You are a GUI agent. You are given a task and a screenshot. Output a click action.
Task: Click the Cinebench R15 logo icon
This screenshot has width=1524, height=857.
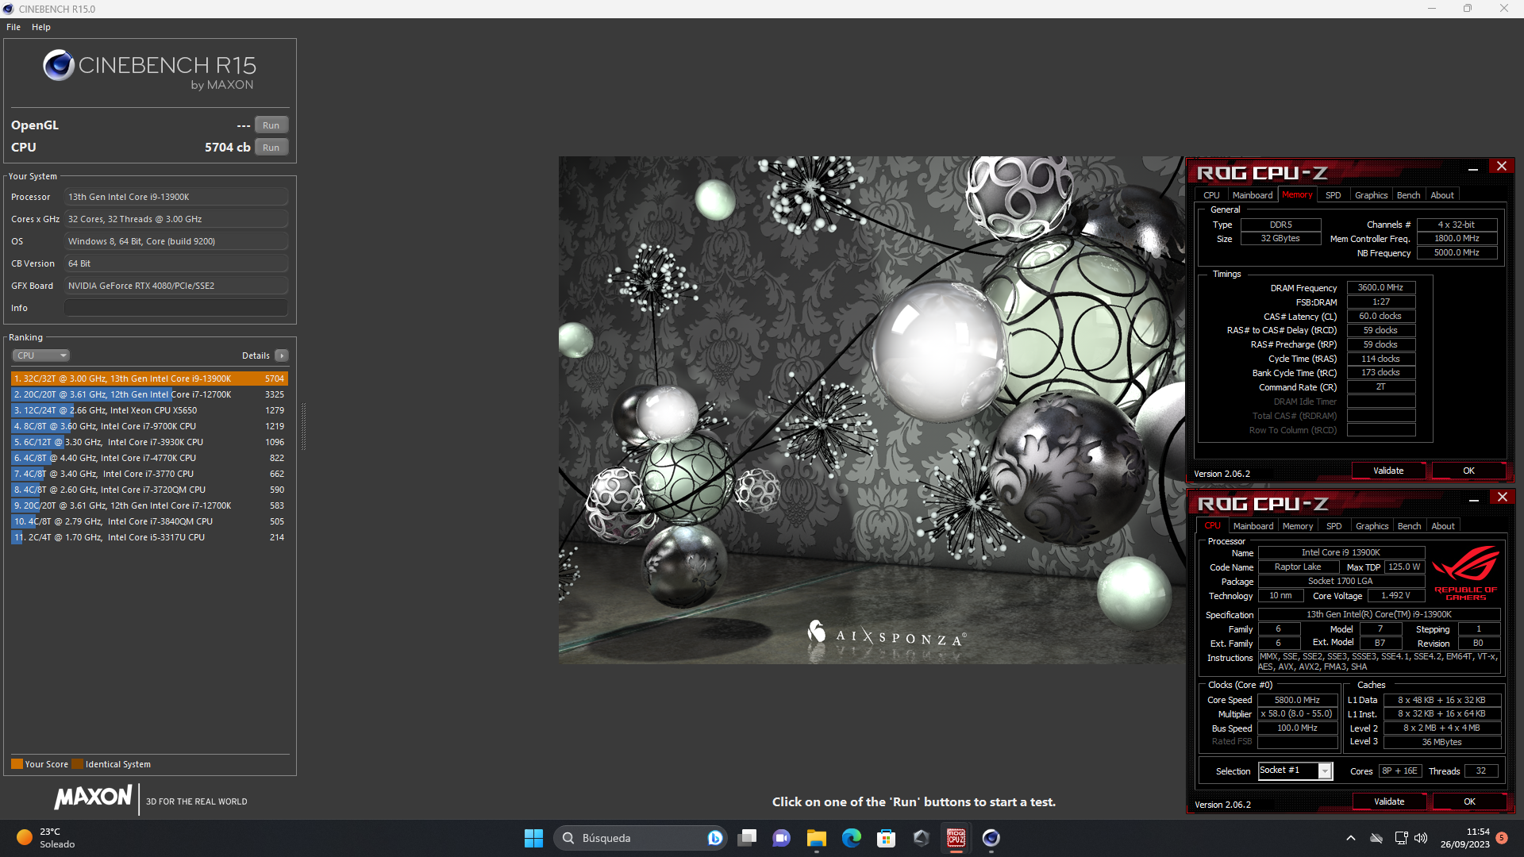tap(59, 65)
